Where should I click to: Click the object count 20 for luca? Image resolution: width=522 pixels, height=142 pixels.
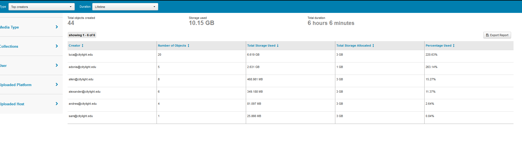pos(160,55)
